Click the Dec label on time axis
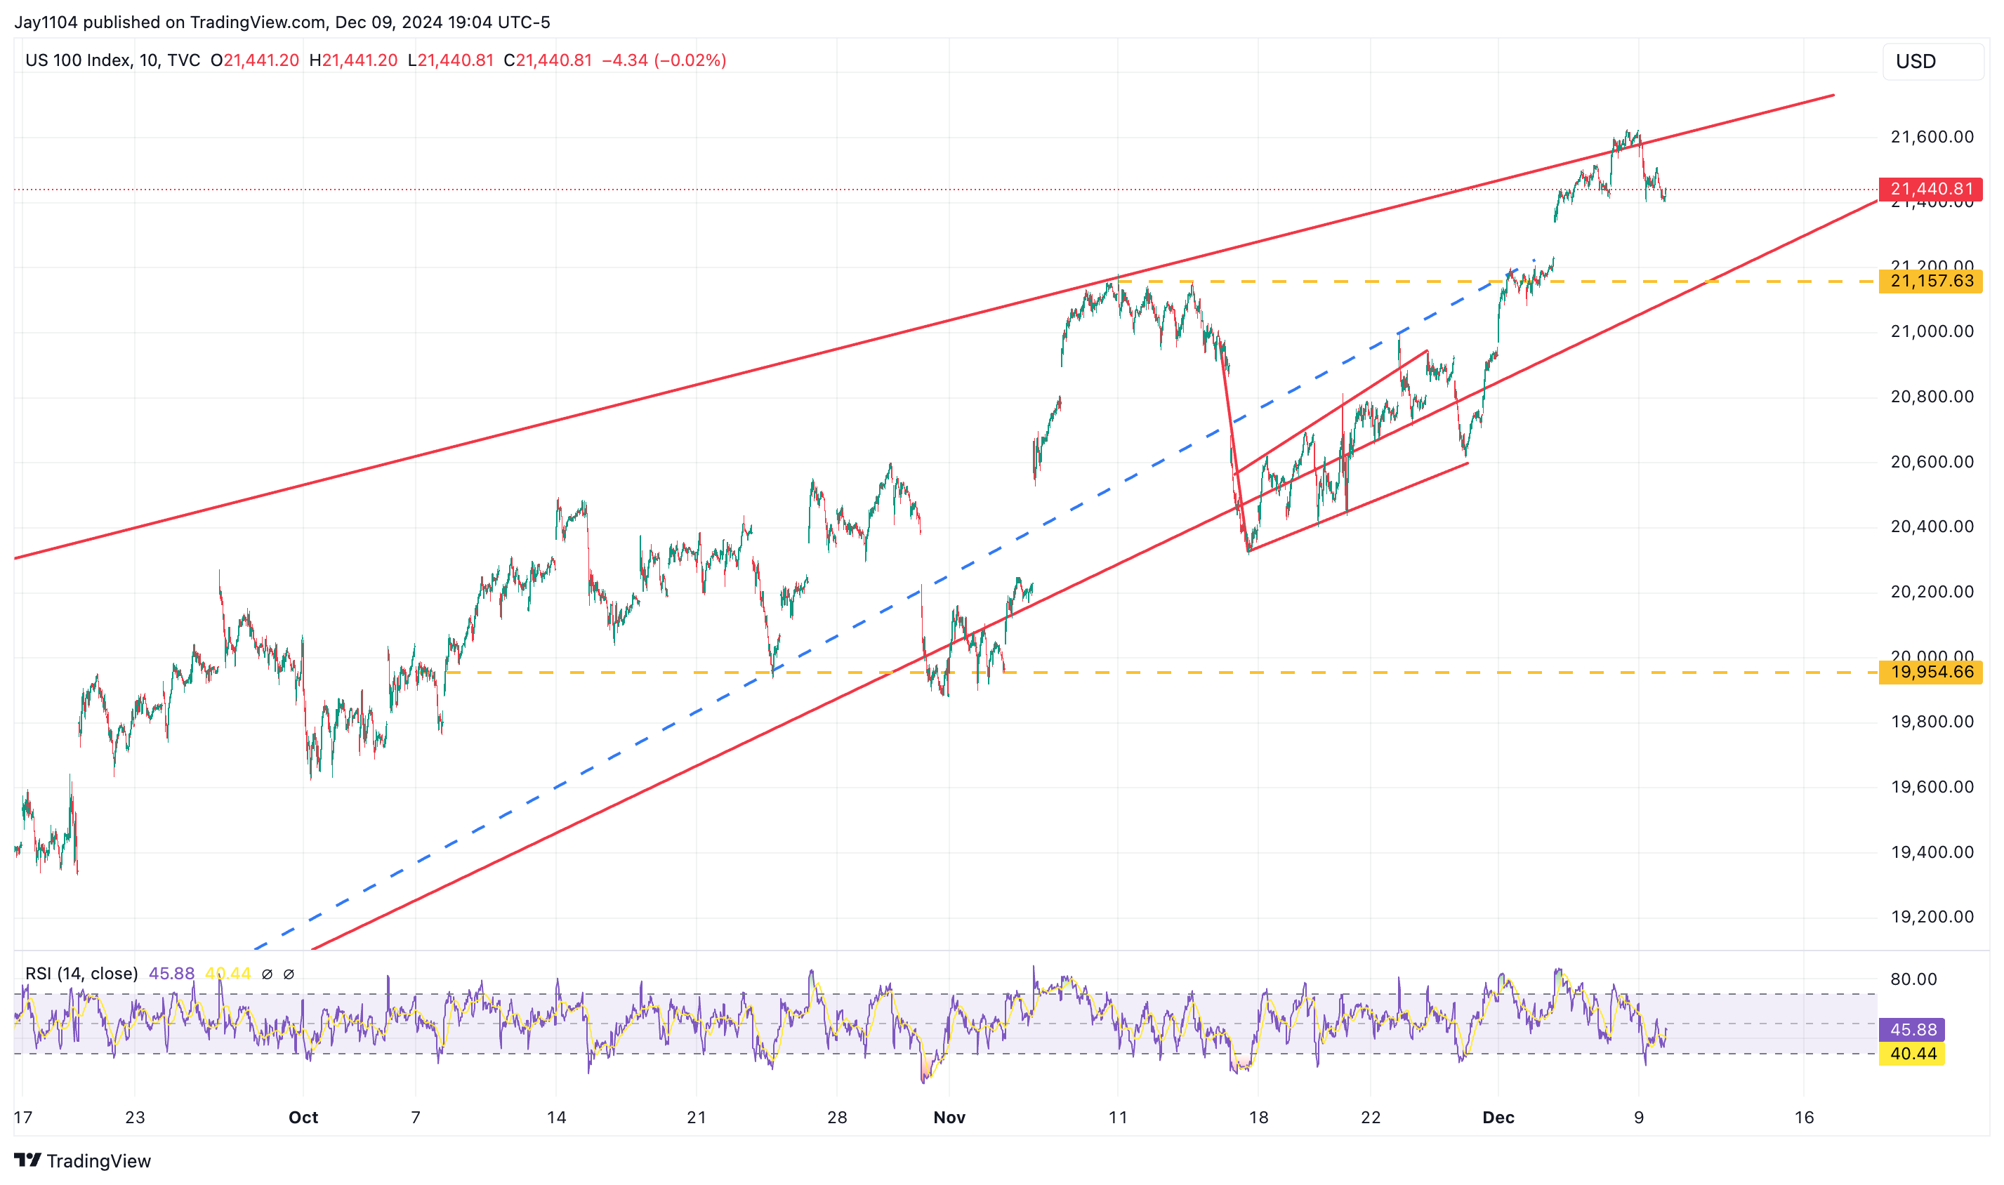2004x1185 pixels. (x=1498, y=1117)
